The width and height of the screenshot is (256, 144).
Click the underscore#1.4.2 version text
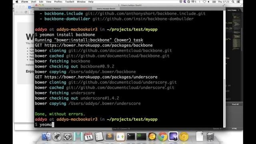coord(100,98)
